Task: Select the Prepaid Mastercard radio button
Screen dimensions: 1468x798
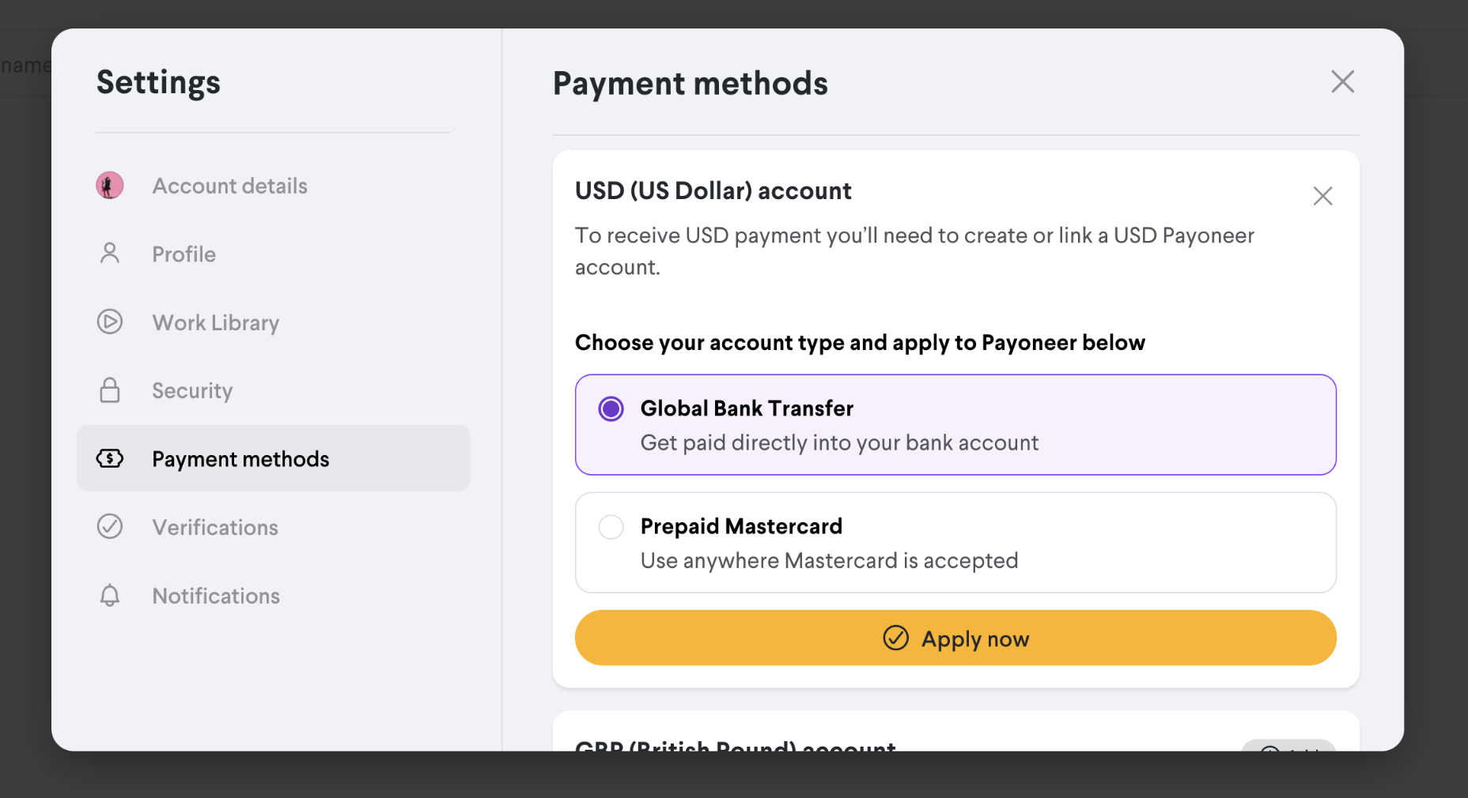Action: [x=611, y=527]
